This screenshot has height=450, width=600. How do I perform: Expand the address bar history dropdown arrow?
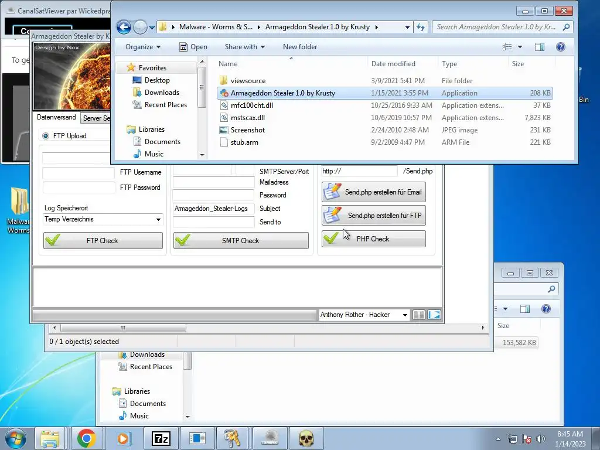tap(407, 27)
